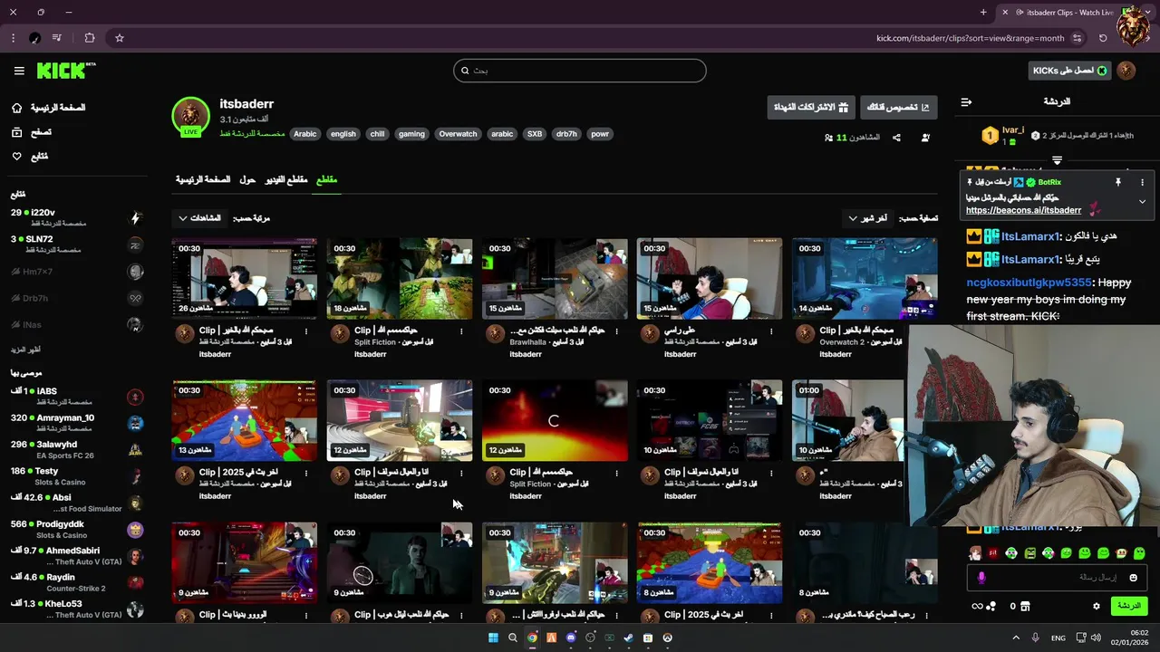
Task: Expand the pinned BotRix message chevron
Action: 1142,202
